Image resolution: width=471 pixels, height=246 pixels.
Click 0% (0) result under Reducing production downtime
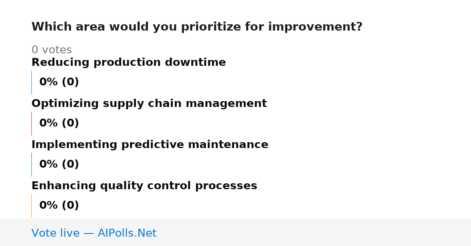(59, 82)
